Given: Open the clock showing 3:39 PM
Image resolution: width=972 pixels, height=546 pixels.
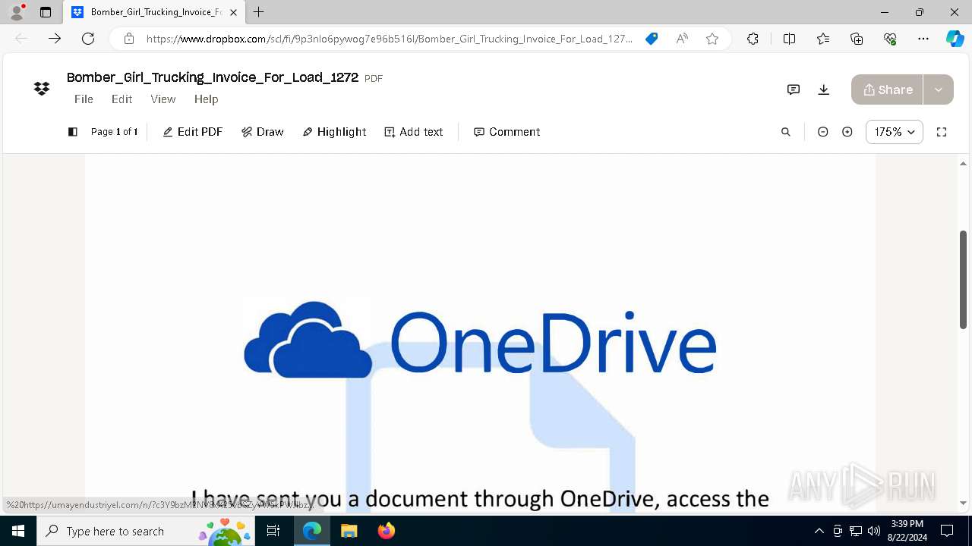Looking at the screenshot, I should point(907,531).
